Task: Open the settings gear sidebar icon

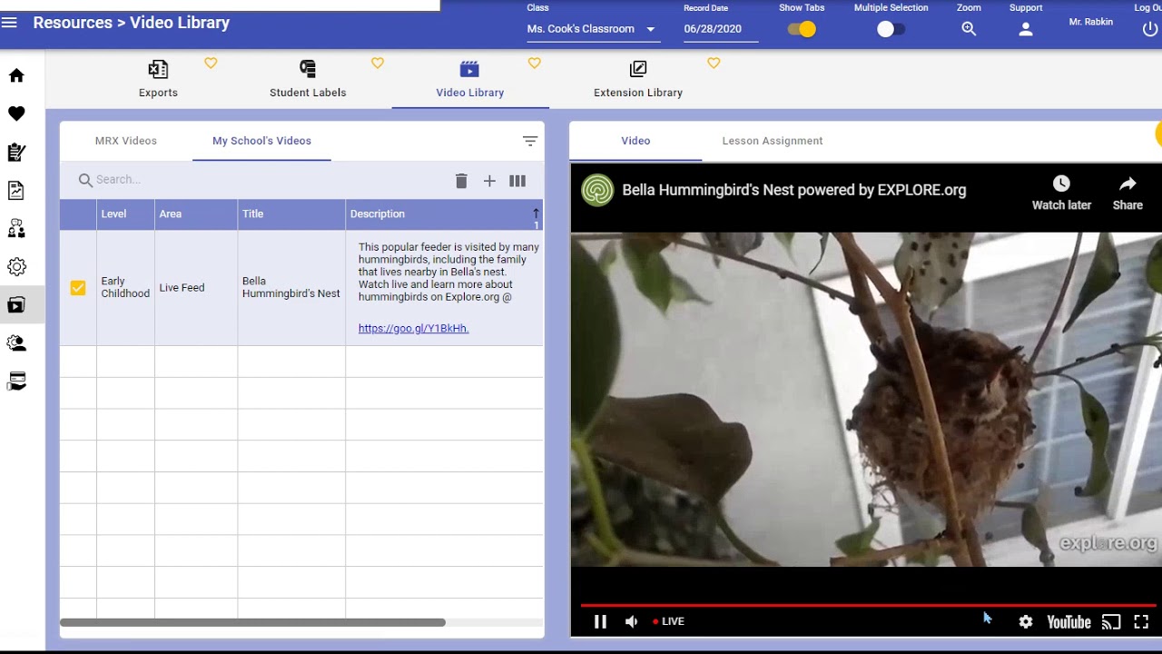Action: [x=16, y=267]
